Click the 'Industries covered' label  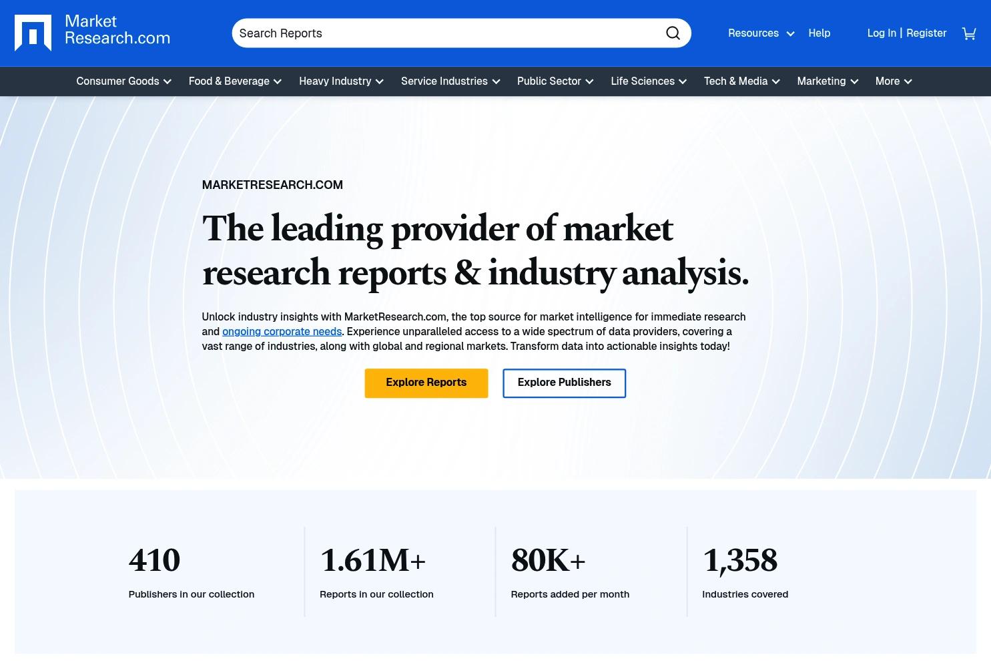745,594
